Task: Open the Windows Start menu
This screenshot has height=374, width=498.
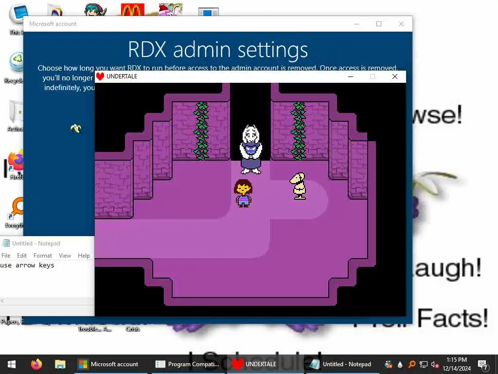Action: click(12, 364)
